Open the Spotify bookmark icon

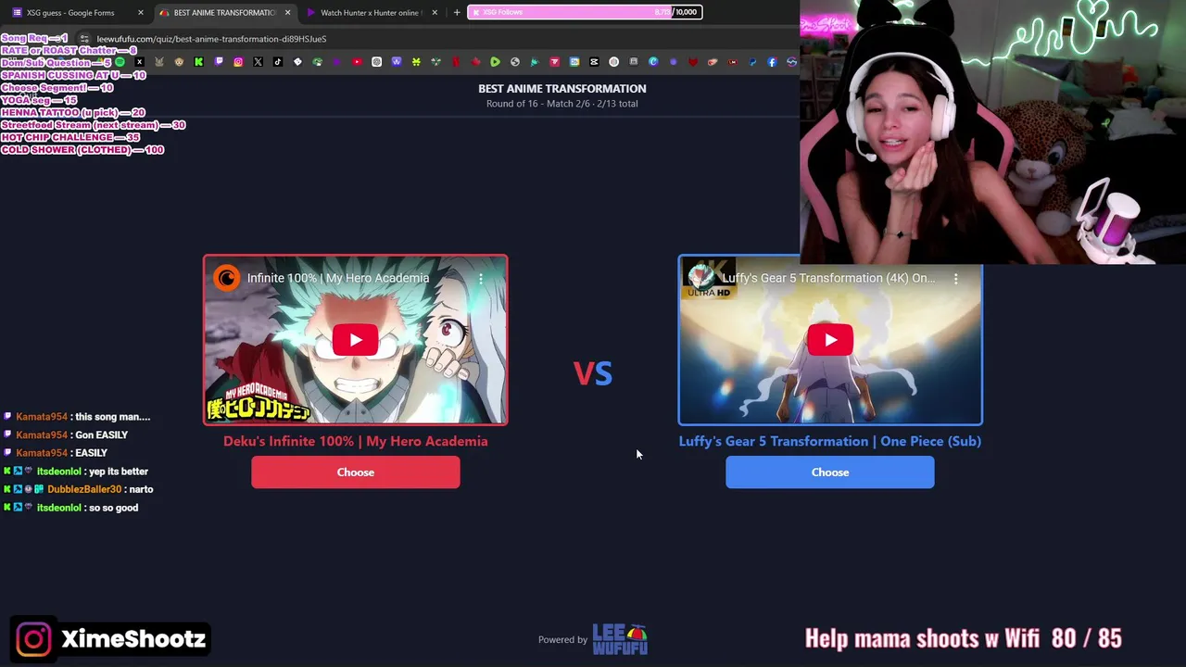click(x=120, y=62)
